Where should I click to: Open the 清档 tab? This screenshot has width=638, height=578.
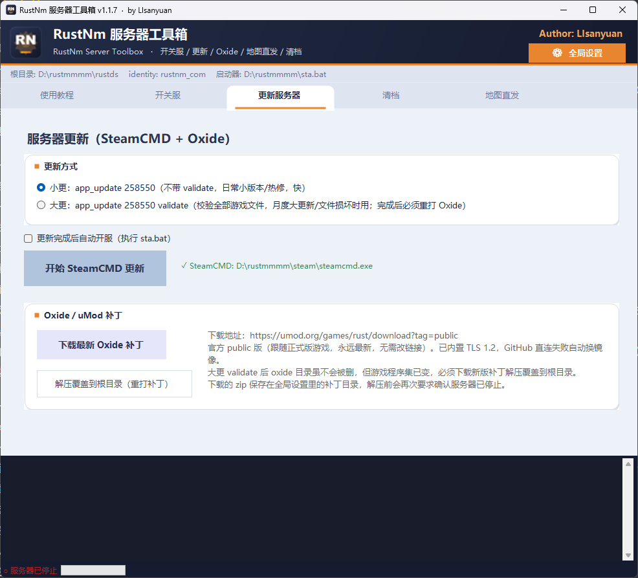point(391,95)
